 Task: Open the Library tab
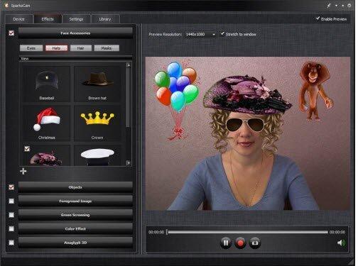[105, 19]
